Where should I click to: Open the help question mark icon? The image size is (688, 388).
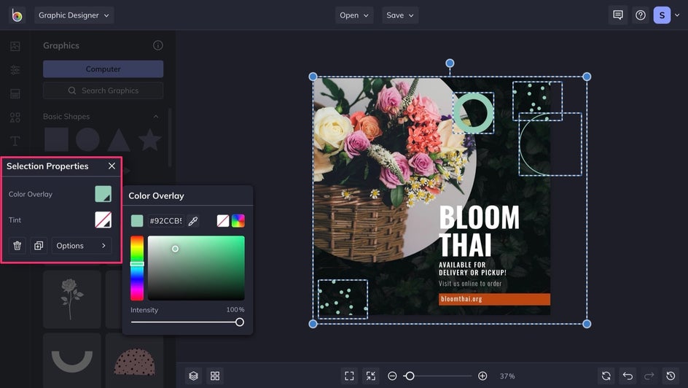[641, 15]
